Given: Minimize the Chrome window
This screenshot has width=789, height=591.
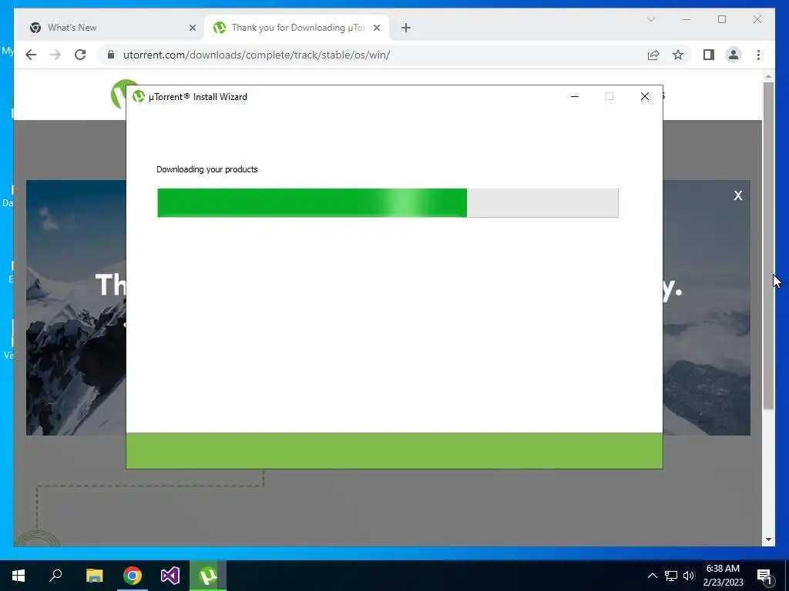Looking at the screenshot, I should pyautogui.click(x=687, y=19).
